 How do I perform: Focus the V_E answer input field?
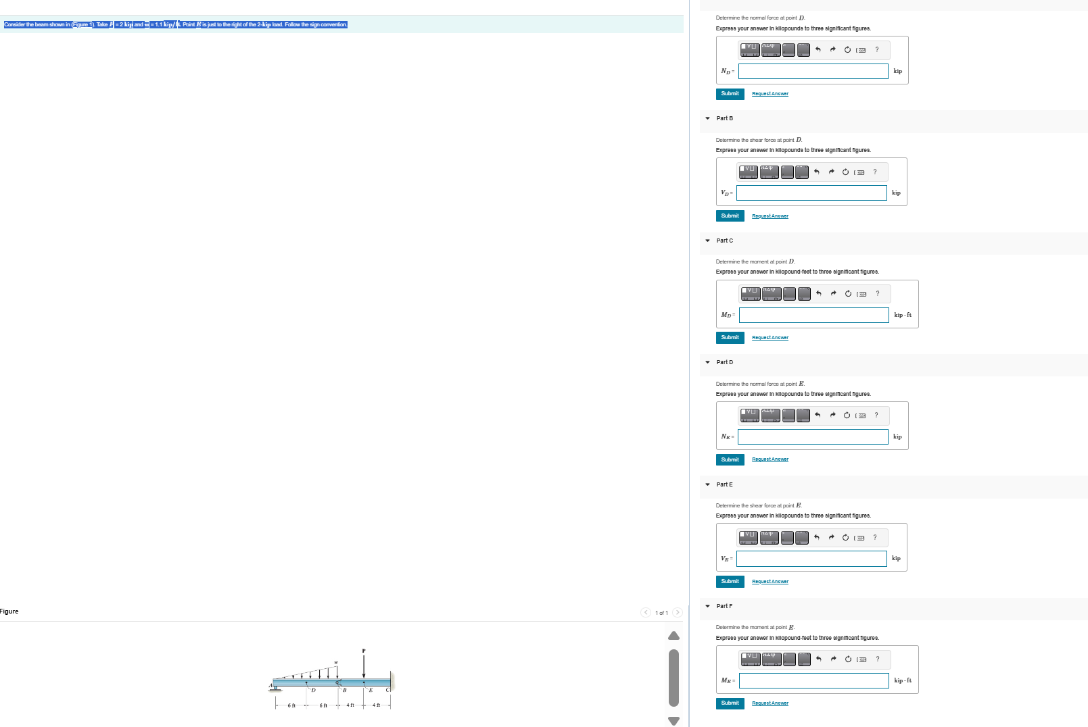(811, 559)
